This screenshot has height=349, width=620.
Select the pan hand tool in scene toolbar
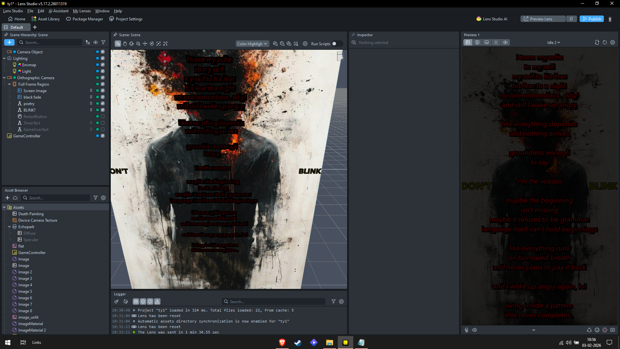pyautogui.click(x=125, y=44)
